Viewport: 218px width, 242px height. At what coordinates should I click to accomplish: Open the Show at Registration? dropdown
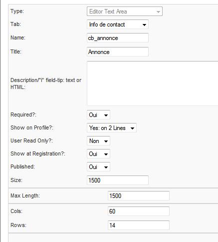point(98,154)
